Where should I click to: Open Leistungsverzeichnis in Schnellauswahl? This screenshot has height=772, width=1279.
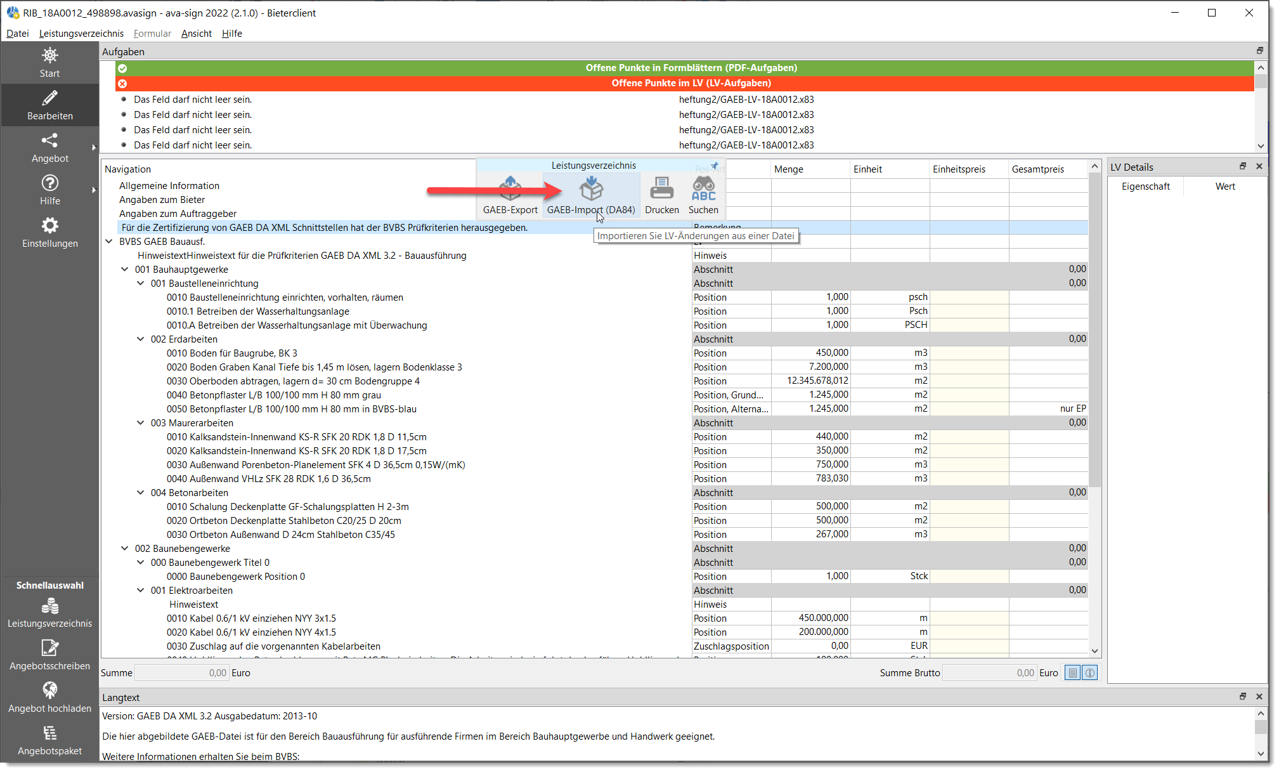click(49, 613)
